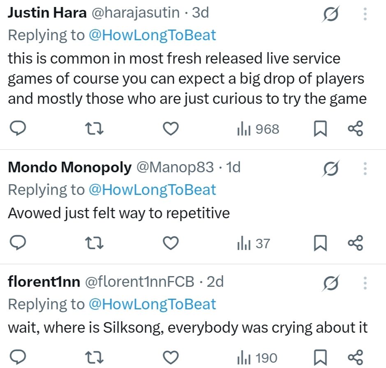View 190 views on florent1nn's tweet

[x=257, y=358]
